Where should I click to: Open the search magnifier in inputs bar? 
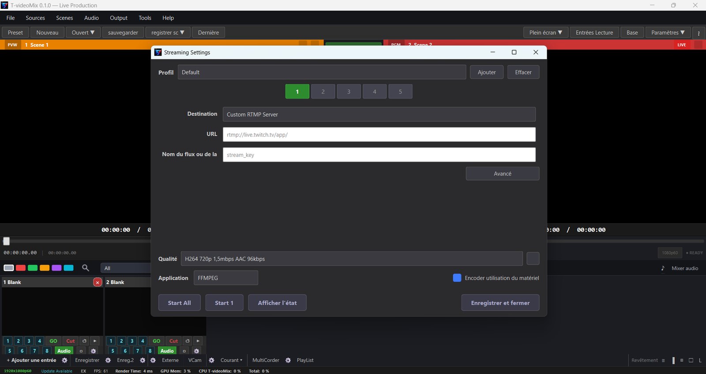tap(86, 268)
